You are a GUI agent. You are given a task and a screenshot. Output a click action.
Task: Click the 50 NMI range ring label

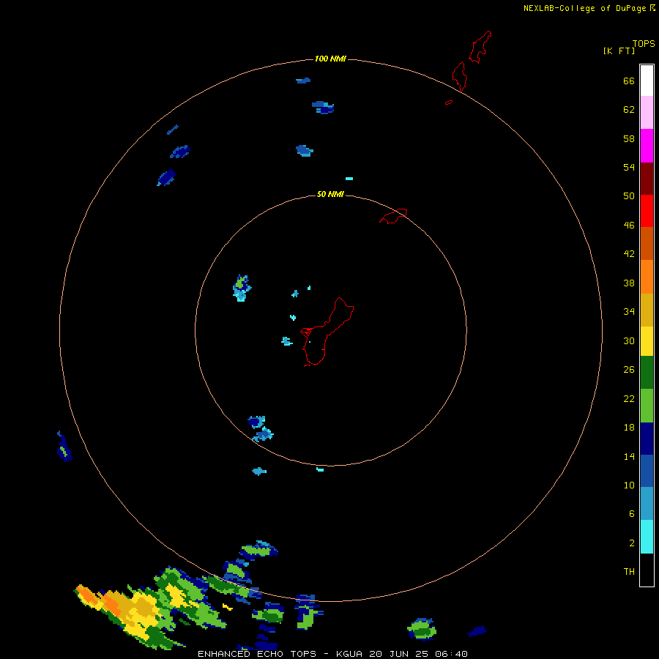pyautogui.click(x=330, y=194)
